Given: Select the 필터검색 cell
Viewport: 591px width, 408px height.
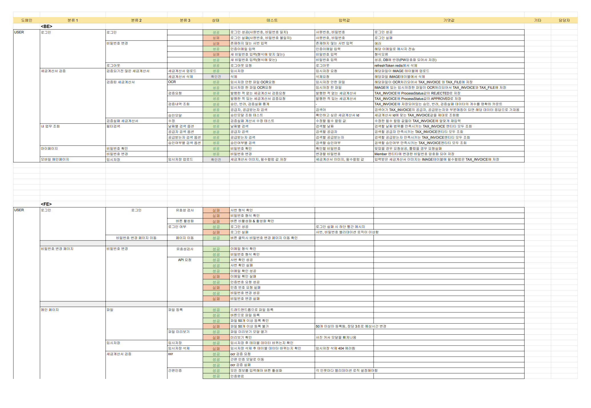Looking at the screenshot, I should click(x=113, y=126).
